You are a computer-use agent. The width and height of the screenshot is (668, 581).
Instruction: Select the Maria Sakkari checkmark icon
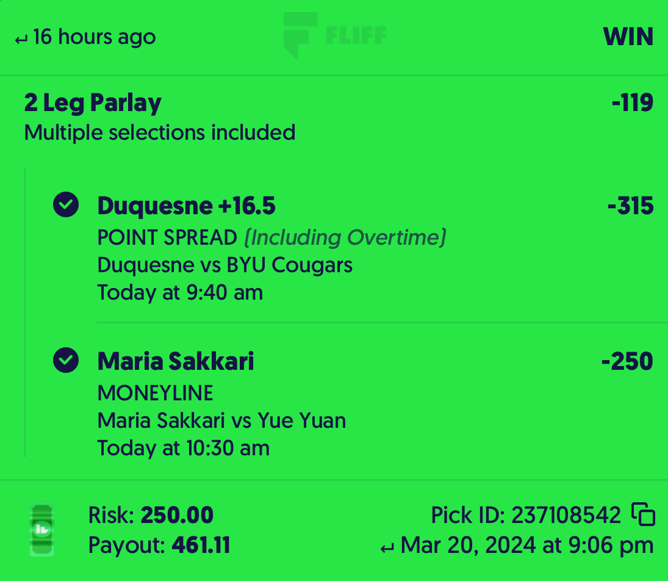pyautogui.click(x=66, y=360)
